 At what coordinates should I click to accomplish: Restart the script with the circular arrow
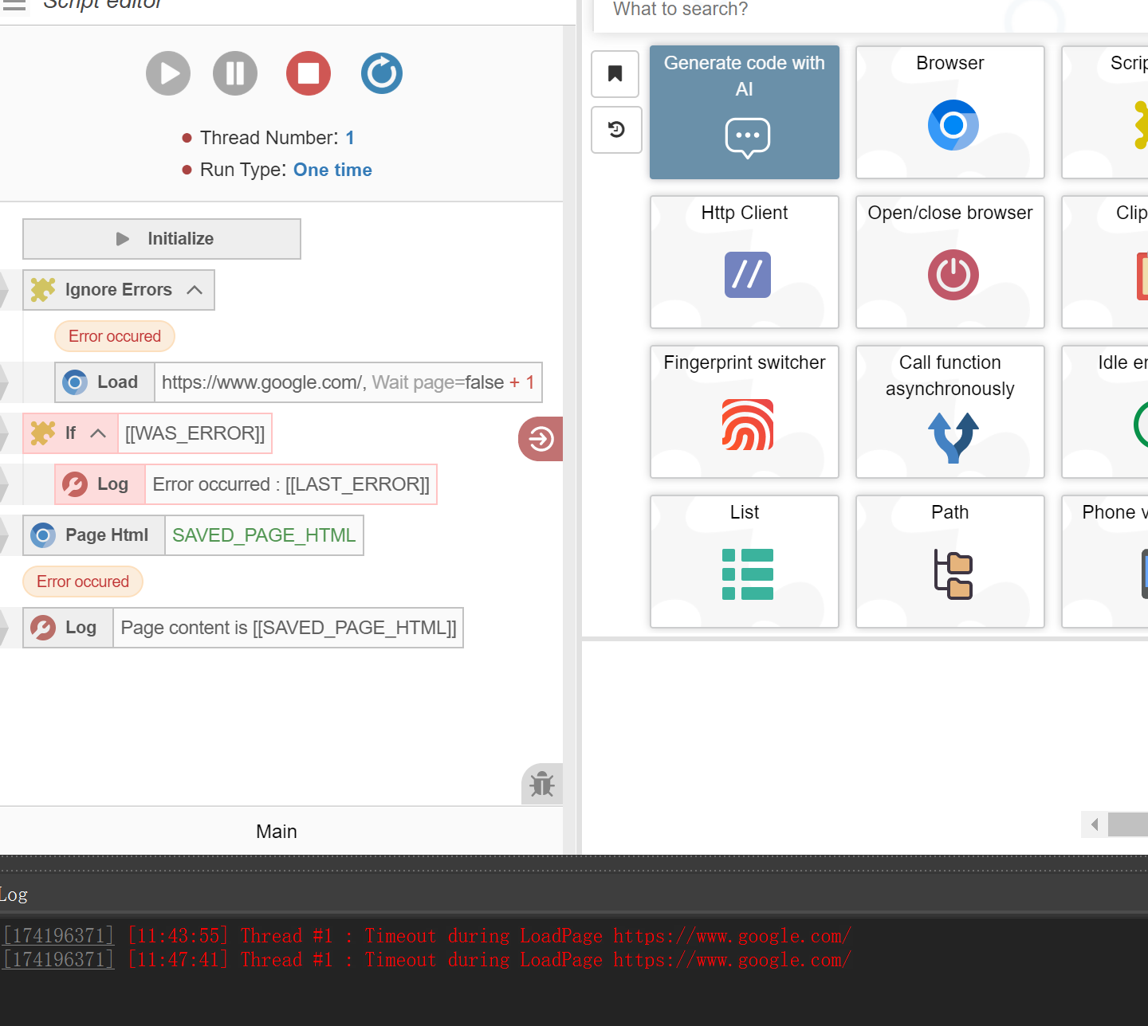[x=381, y=73]
